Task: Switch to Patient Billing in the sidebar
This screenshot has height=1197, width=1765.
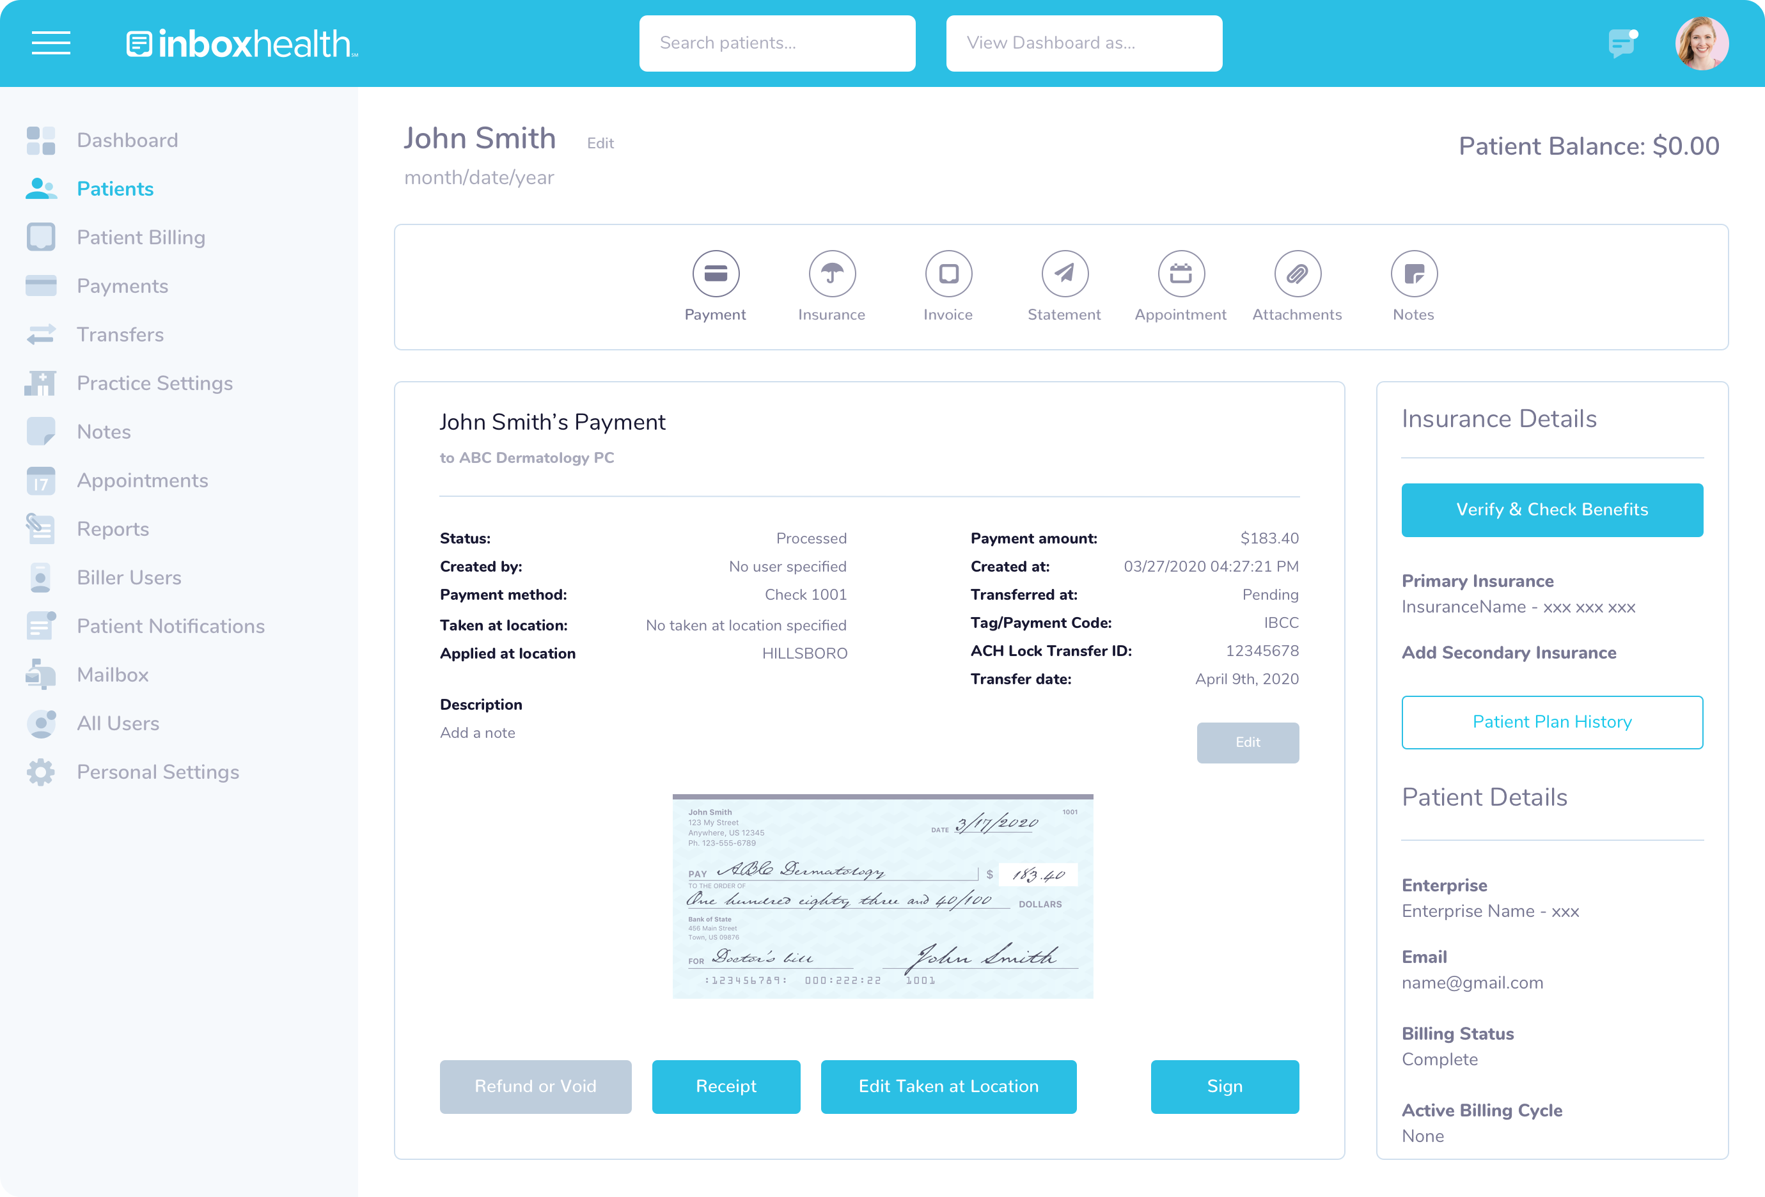Action: pyautogui.click(x=141, y=237)
